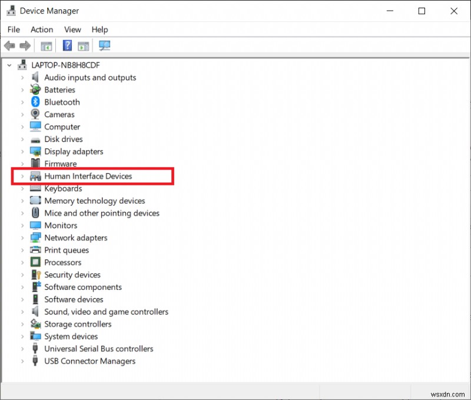This screenshot has width=471, height=400.
Task: Select the Firmware label
Action: [61, 164]
